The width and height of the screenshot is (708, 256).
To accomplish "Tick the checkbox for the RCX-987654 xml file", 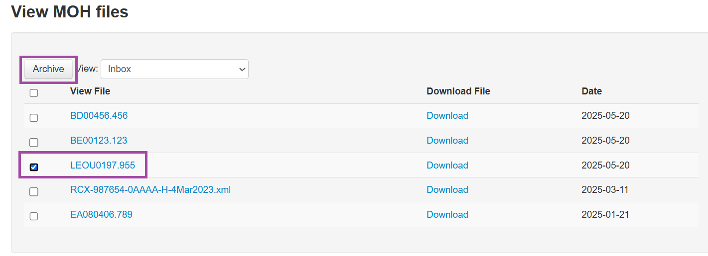I will coord(34,191).
